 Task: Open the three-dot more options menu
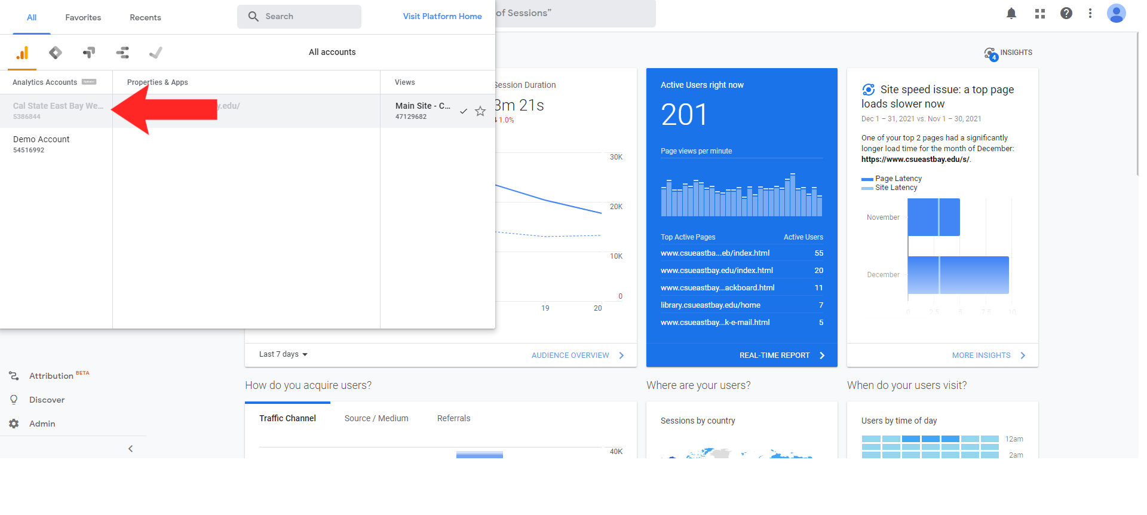click(x=1090, y=13)
